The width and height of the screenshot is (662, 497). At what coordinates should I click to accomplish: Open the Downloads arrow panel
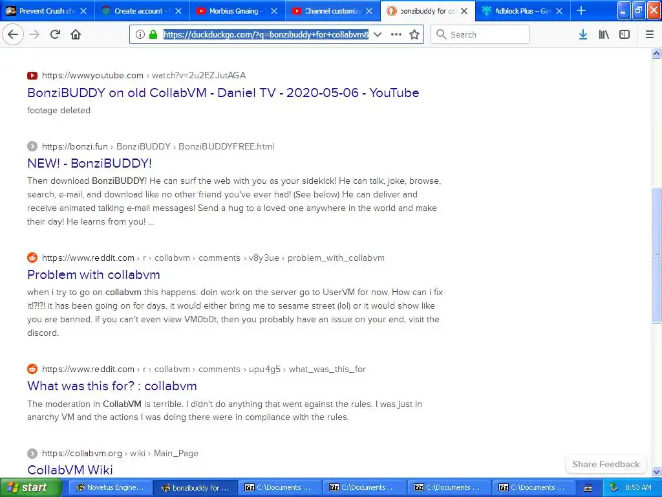[583, 34]
